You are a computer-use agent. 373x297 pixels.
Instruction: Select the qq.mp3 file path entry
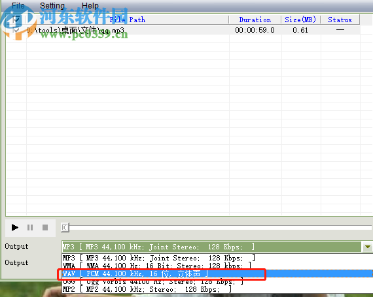coord(75,31)
